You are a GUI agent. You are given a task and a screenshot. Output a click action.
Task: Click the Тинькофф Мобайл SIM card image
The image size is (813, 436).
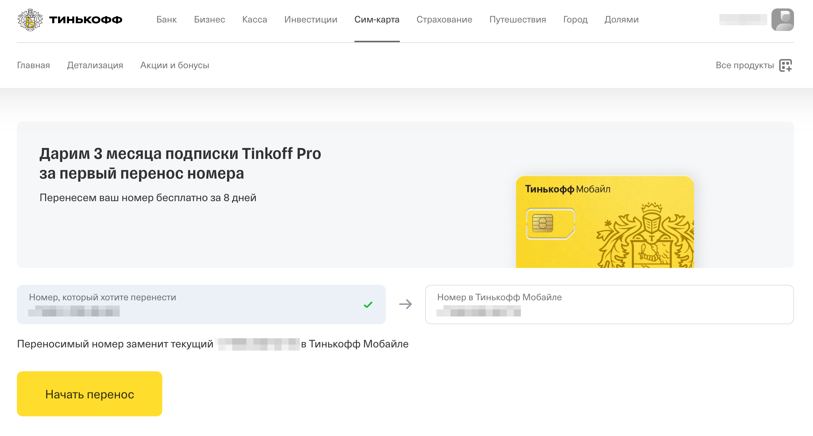coord(605,222)
